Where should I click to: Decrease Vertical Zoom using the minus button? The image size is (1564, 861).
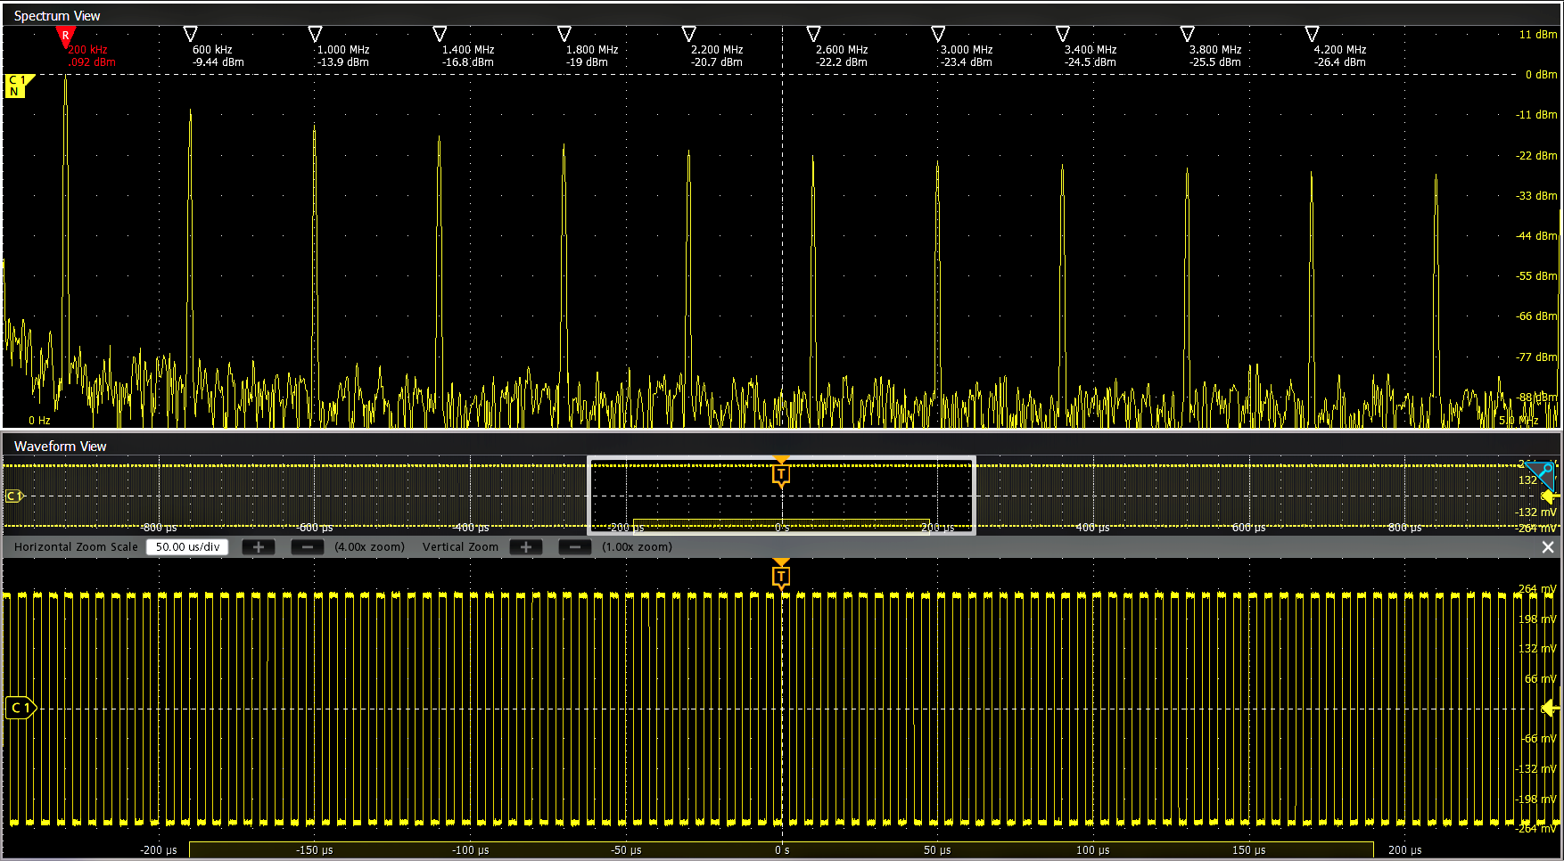(x=574, y=546)
